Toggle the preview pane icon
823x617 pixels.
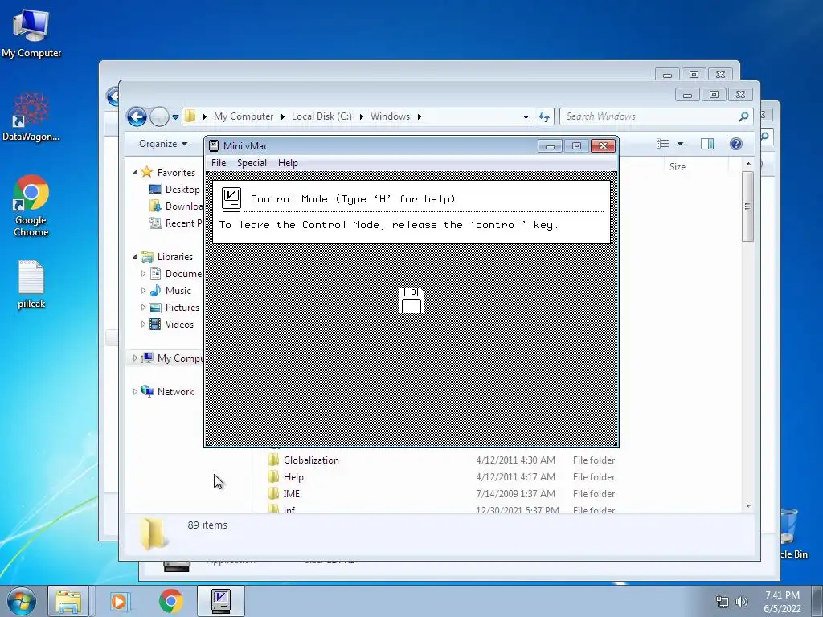click(707, 144)
